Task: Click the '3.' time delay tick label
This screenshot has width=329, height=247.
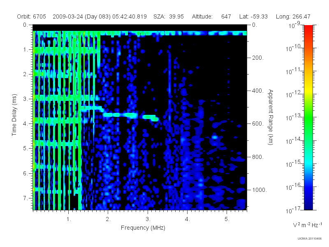Action: (25, 99)
